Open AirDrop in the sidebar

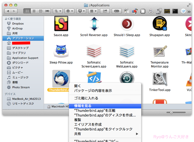click(23, 29)
